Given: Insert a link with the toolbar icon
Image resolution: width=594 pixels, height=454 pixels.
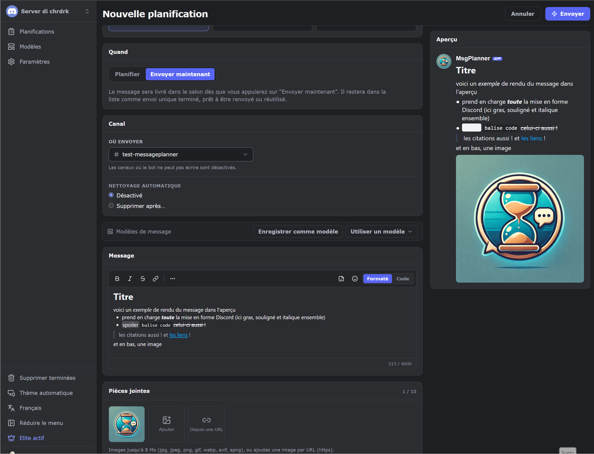Looking at the screenshot, I should [x=155, y=279].
